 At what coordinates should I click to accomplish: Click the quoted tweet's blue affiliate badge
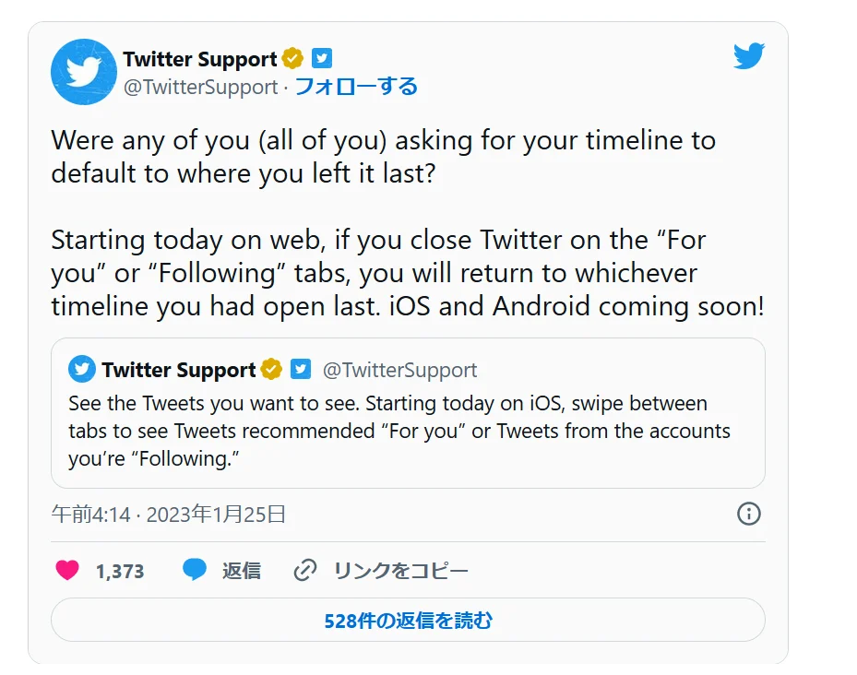point(301,370)
